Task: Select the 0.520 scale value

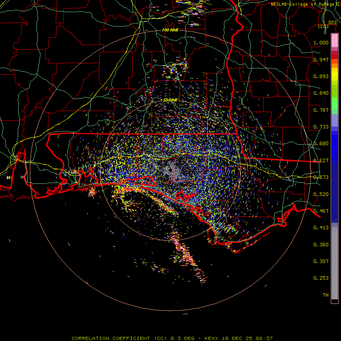Action: point(321,194)
